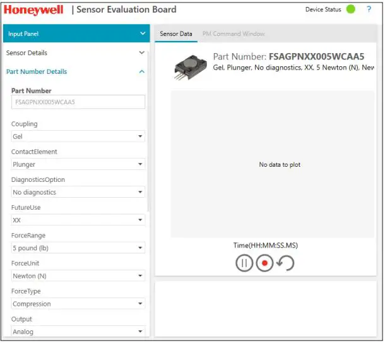Switch to the Sensor Data tab
Viewport: 385px width, 343px height.
click(x=176, y=33)
